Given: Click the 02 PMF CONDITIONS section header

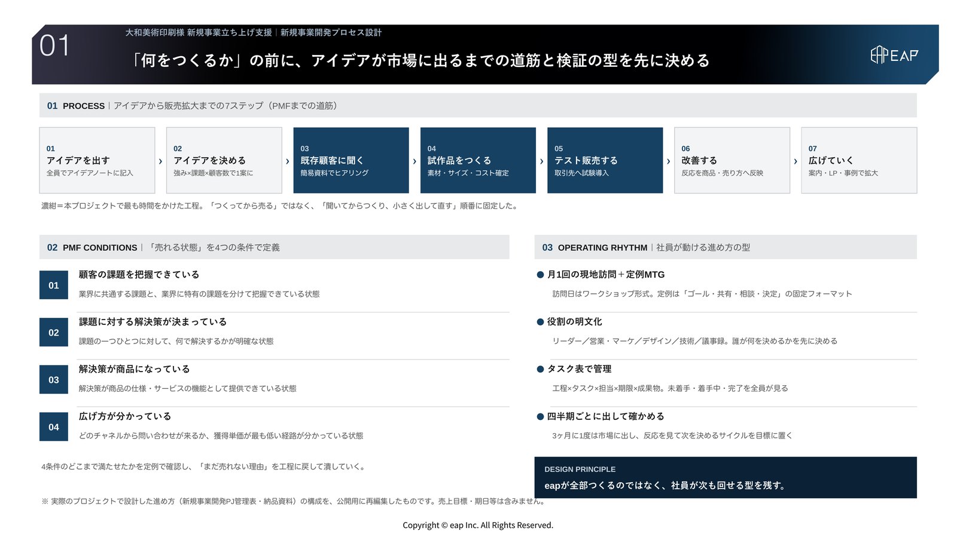Looking at the screenshot, I should tap(274, 247).
